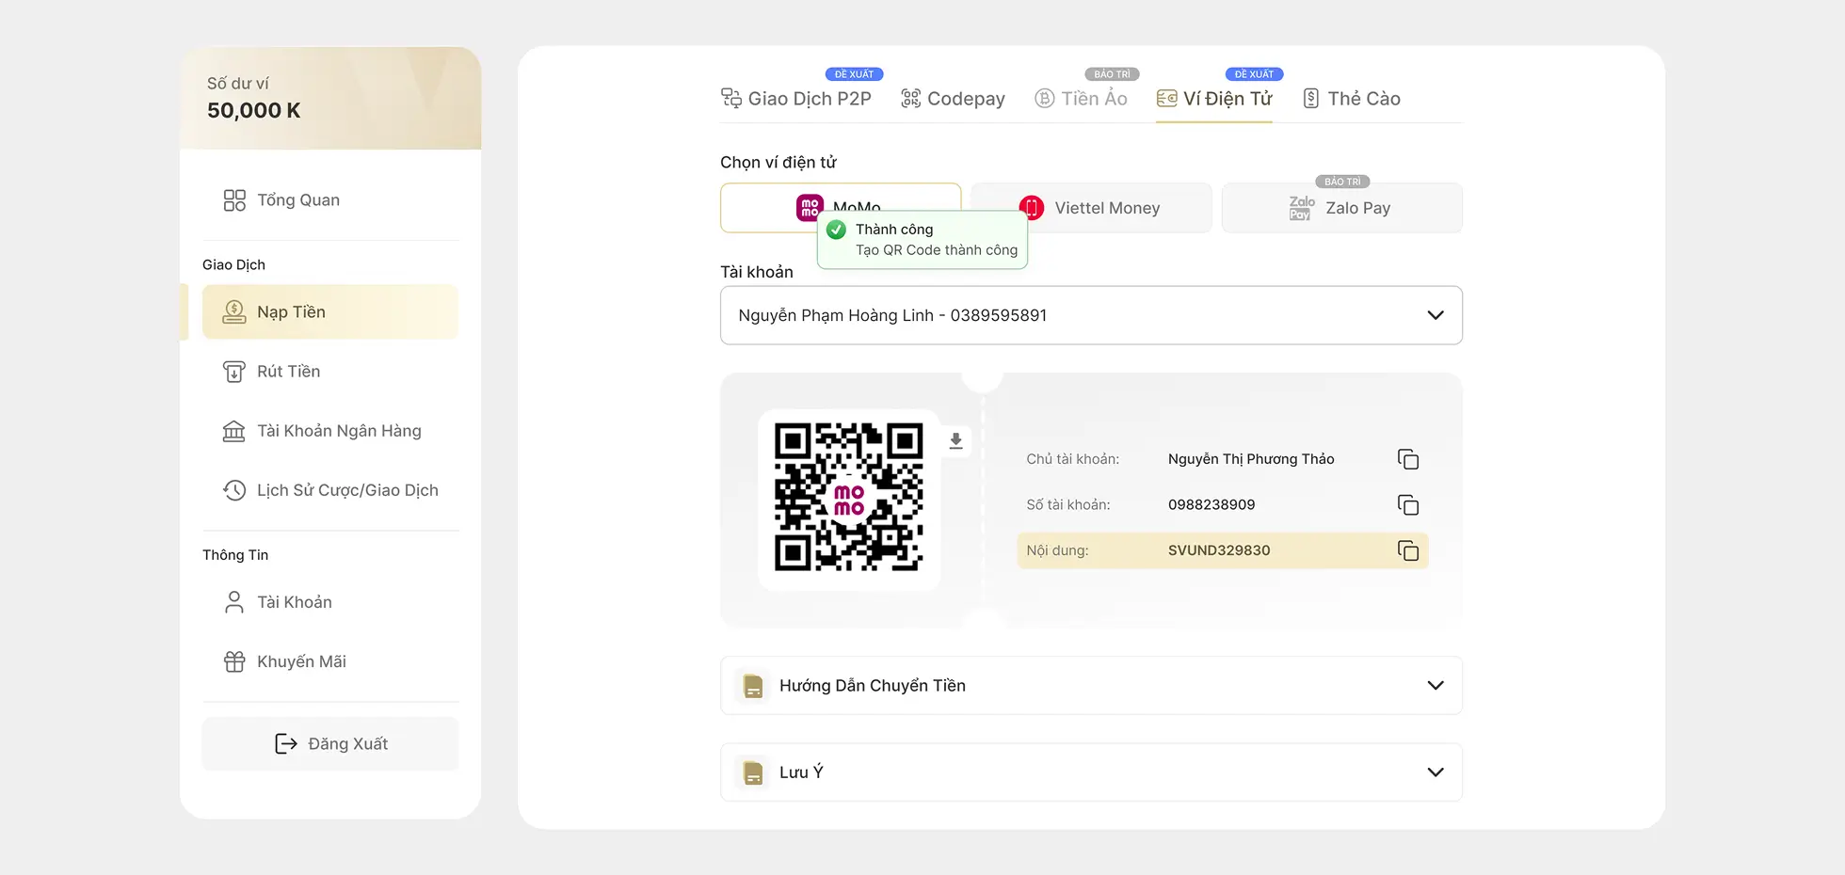Click the Tiền Ảo bitcoin icon

coord(1045,98)
